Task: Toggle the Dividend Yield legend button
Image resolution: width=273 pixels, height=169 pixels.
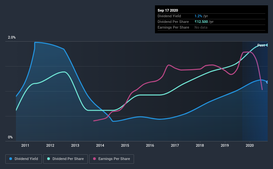Action: (x=24, y=159)
